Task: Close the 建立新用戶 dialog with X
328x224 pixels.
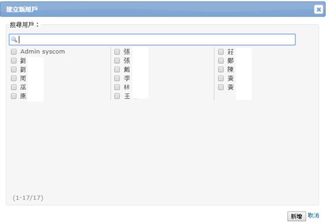Action: click(x=319, y=9)
